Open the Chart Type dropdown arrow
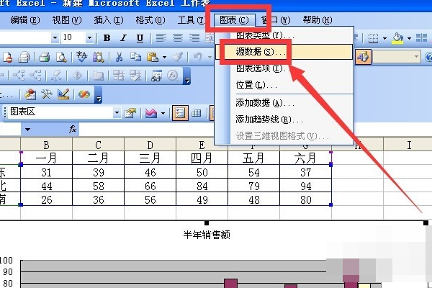The width and height of the screenshot is (432, 288). pos(163,113)
